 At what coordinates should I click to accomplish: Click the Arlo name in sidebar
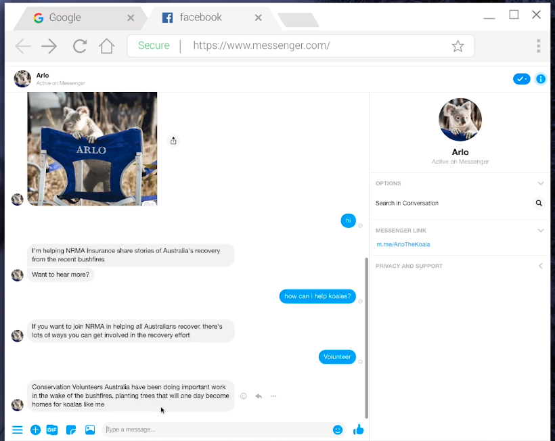pyautogui.click(x=460, y=152)
